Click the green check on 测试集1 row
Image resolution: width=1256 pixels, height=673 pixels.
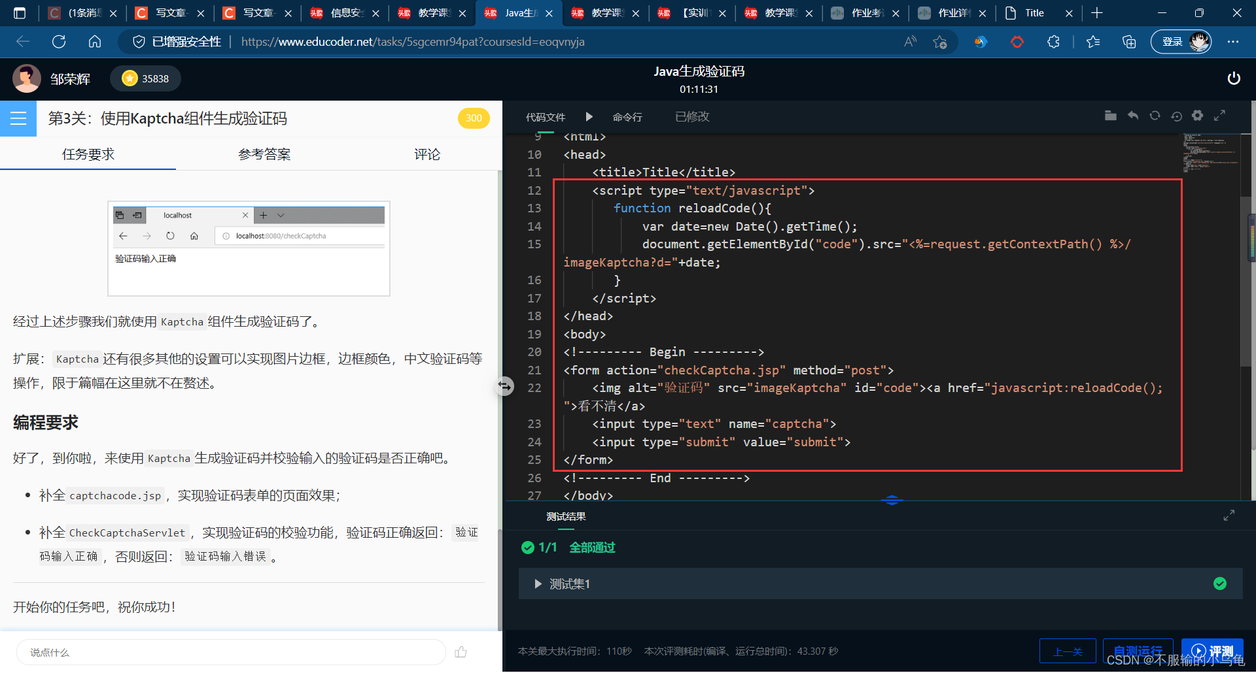[x=1220, y=583]
